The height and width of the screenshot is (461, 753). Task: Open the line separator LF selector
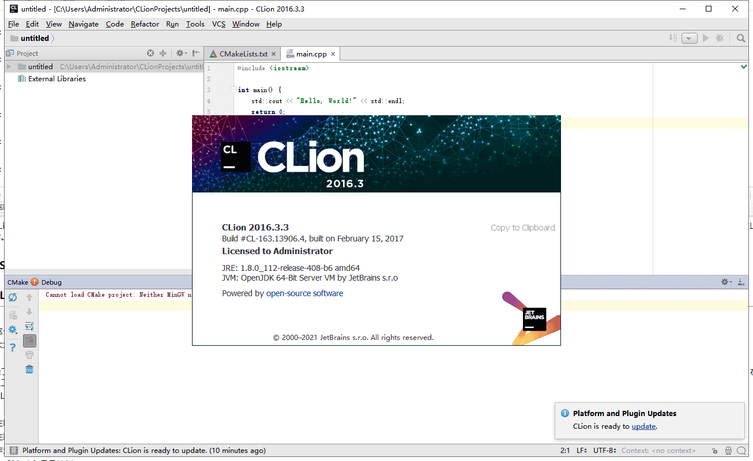581,450
